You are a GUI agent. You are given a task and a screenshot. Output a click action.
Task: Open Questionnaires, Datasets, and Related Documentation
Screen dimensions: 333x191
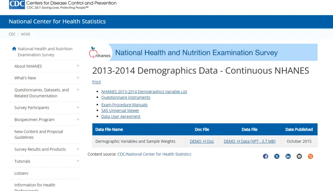[x=42, y=93]
